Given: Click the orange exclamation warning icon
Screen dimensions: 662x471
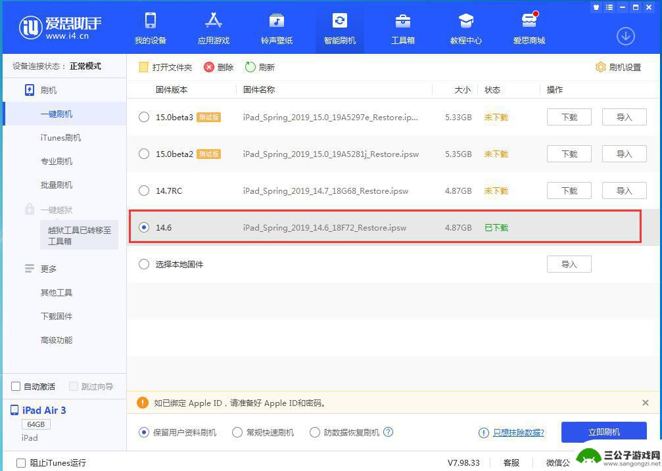Looking at the screenshot, I should pyautogui.click(x=143, y=403).
